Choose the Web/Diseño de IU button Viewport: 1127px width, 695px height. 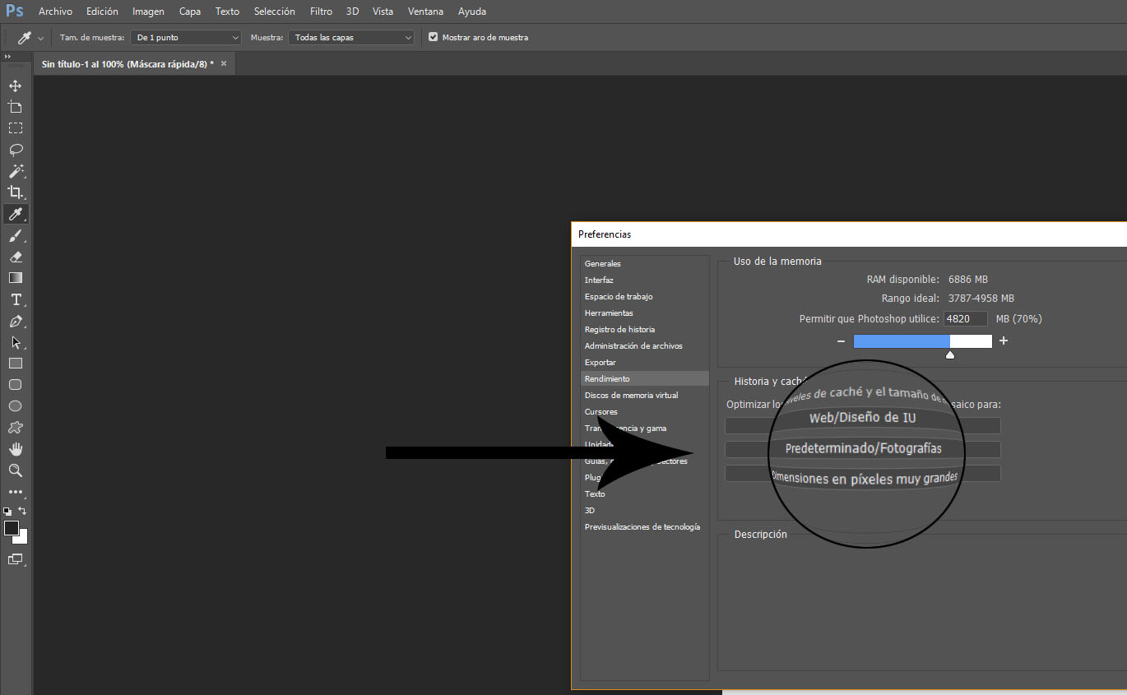coord(862,425)
